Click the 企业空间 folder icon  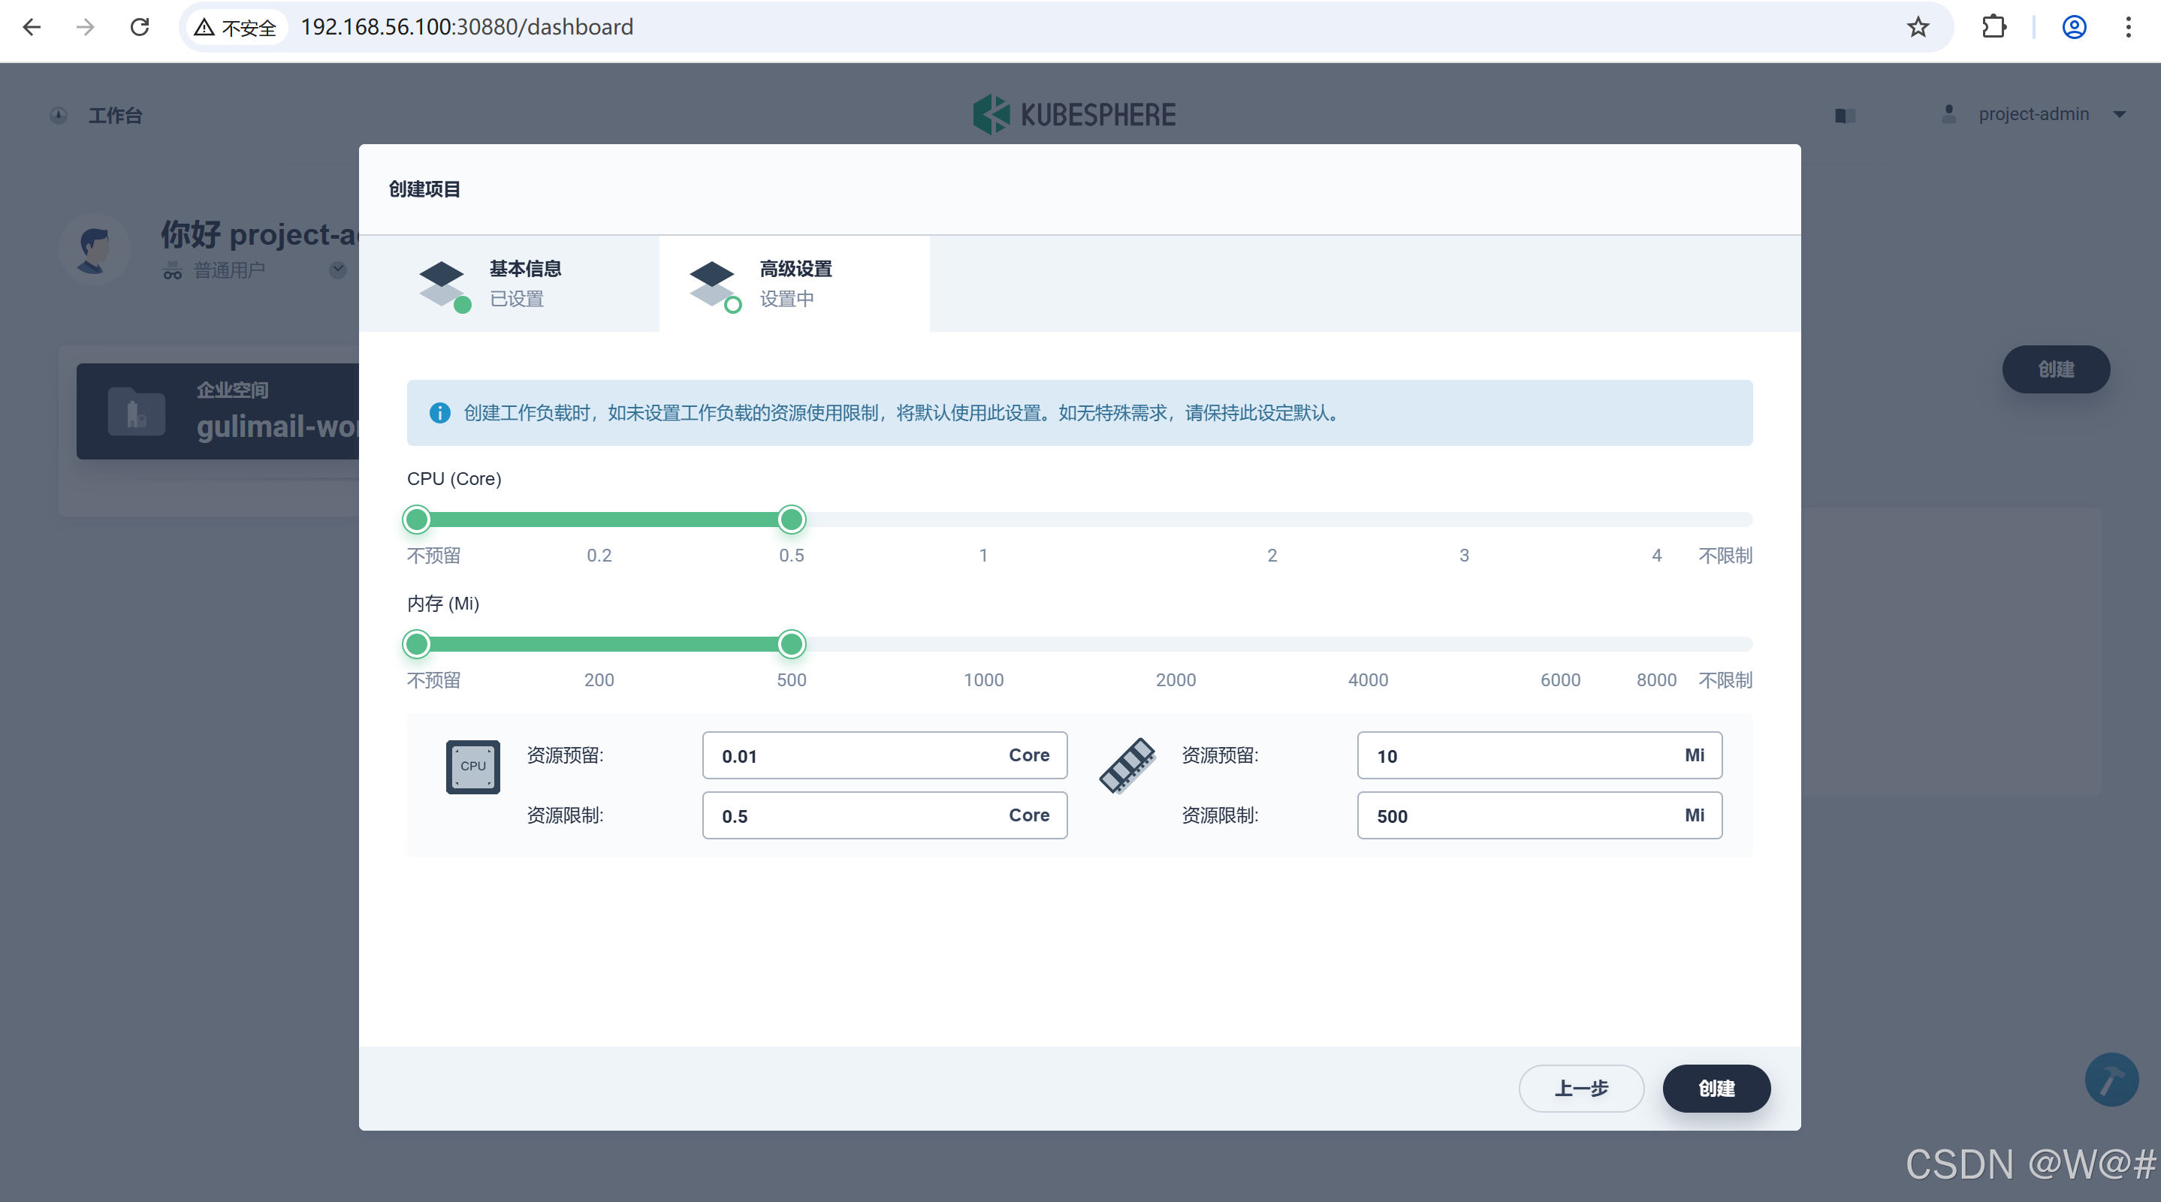point(136,411)
